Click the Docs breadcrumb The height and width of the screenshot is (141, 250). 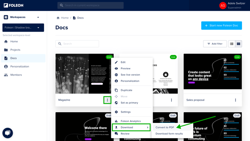(80, 18)
